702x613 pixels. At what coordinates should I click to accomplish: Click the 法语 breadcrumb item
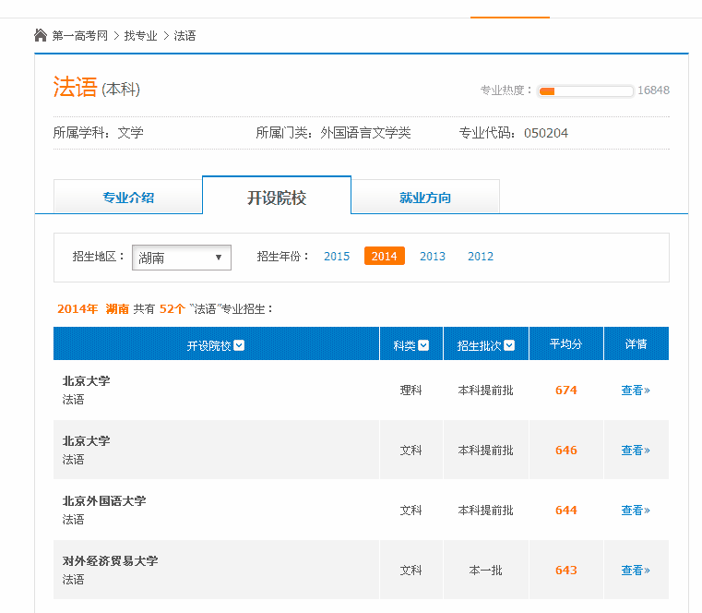coord(184,36)
